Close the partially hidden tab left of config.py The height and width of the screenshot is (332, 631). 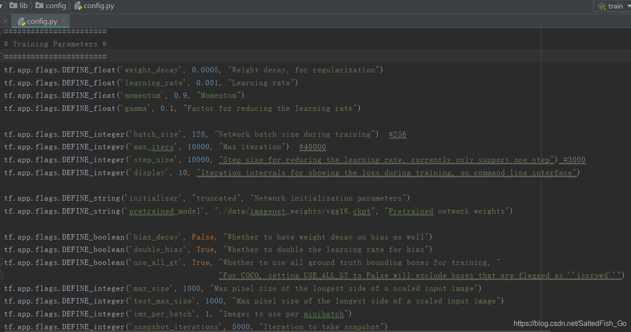click(x=5, y=21)
